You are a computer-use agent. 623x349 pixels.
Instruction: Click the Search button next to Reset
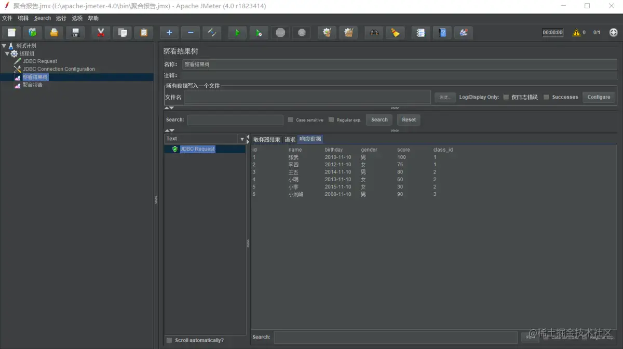380,119
